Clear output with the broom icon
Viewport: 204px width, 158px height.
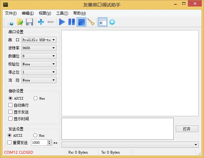coord(91,22)
